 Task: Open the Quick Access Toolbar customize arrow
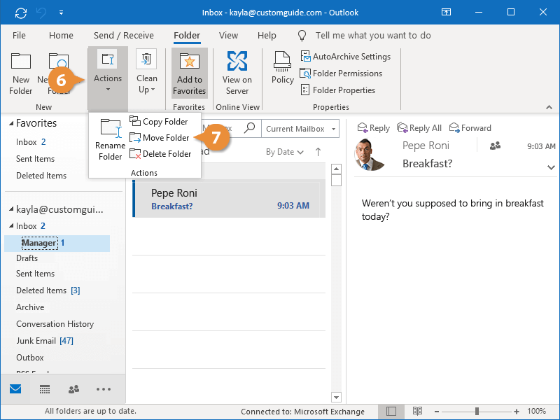coord(61,13)
